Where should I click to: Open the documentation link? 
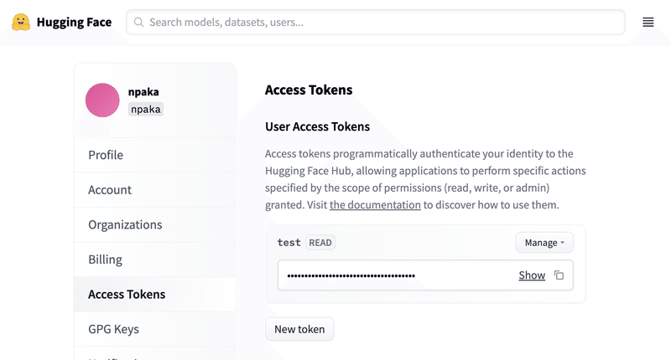[375, 205]
